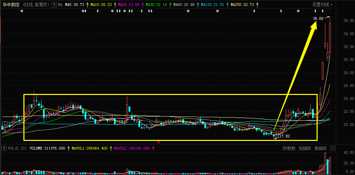The width and height of the screenshot is (355, 175).
Task: Select the star event marker beneath MA120:21.01
Action: tap(217, 11)
